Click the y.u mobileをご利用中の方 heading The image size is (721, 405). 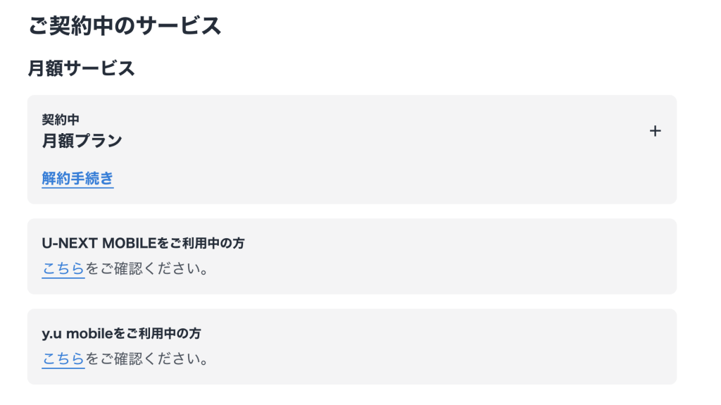(126, 334)
